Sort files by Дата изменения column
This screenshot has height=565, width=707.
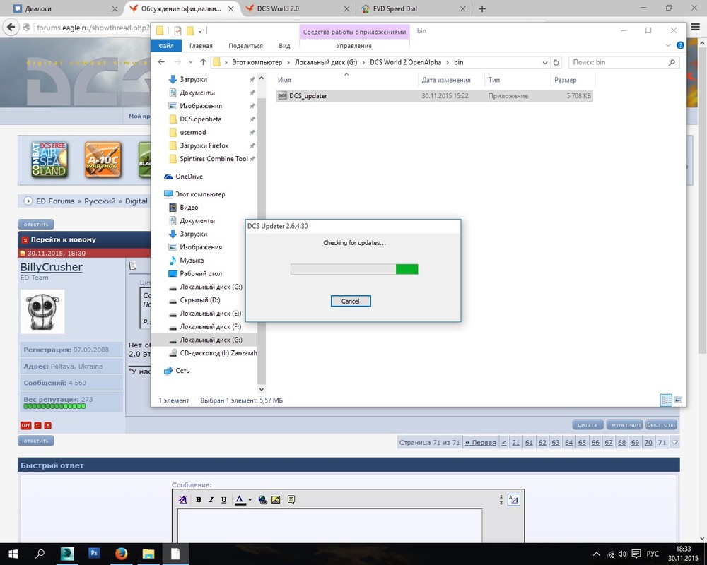tap(446, 80)
